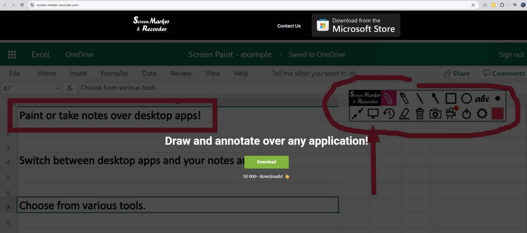Click the trash can clear icon
527x233 pixels.
click(420, 114)
